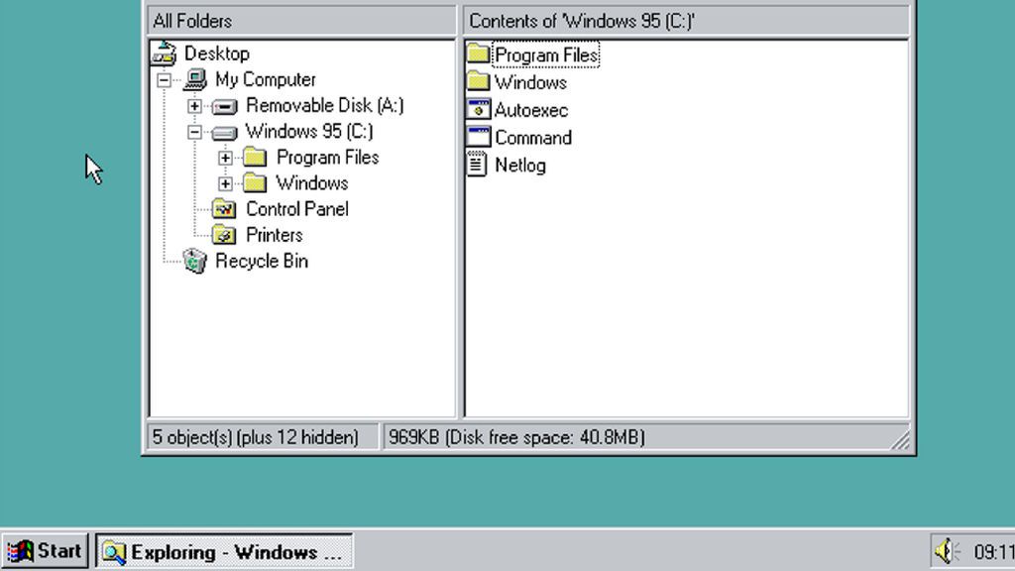Collapse the Windows 95 (C:) node
The width and height of the screenshot is (1015, 571).
point(194,132)
